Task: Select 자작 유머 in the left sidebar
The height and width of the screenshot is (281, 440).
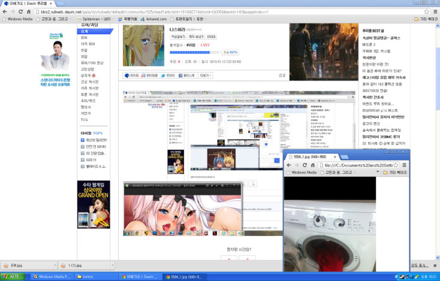Action: [88, 44]
